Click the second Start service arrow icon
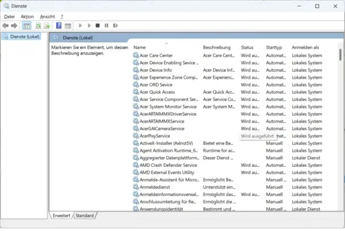 (x=89, y=26)
